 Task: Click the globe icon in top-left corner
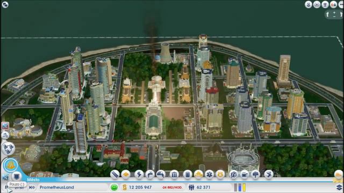[5, 5]
